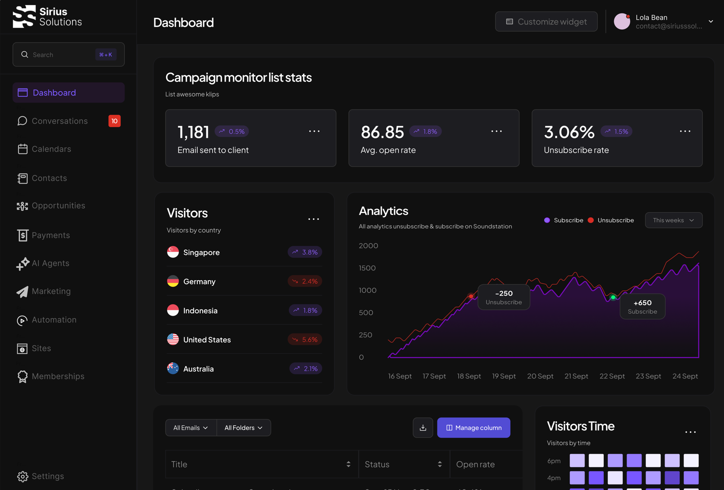Screen dimensions: 724x490
Task: Focus the sidebar Search field
Action: point(63,55)
